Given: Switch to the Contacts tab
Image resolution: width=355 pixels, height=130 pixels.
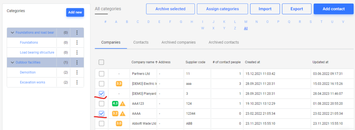Looking at the screenshot, I should coord(141,42).
